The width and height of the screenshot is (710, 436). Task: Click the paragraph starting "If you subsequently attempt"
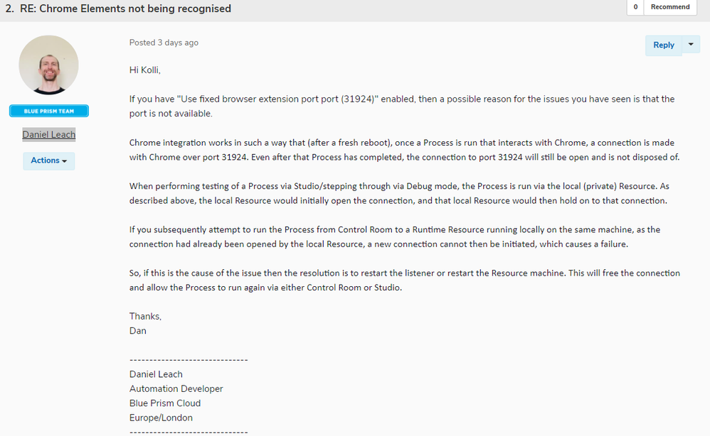coord(394,236)
